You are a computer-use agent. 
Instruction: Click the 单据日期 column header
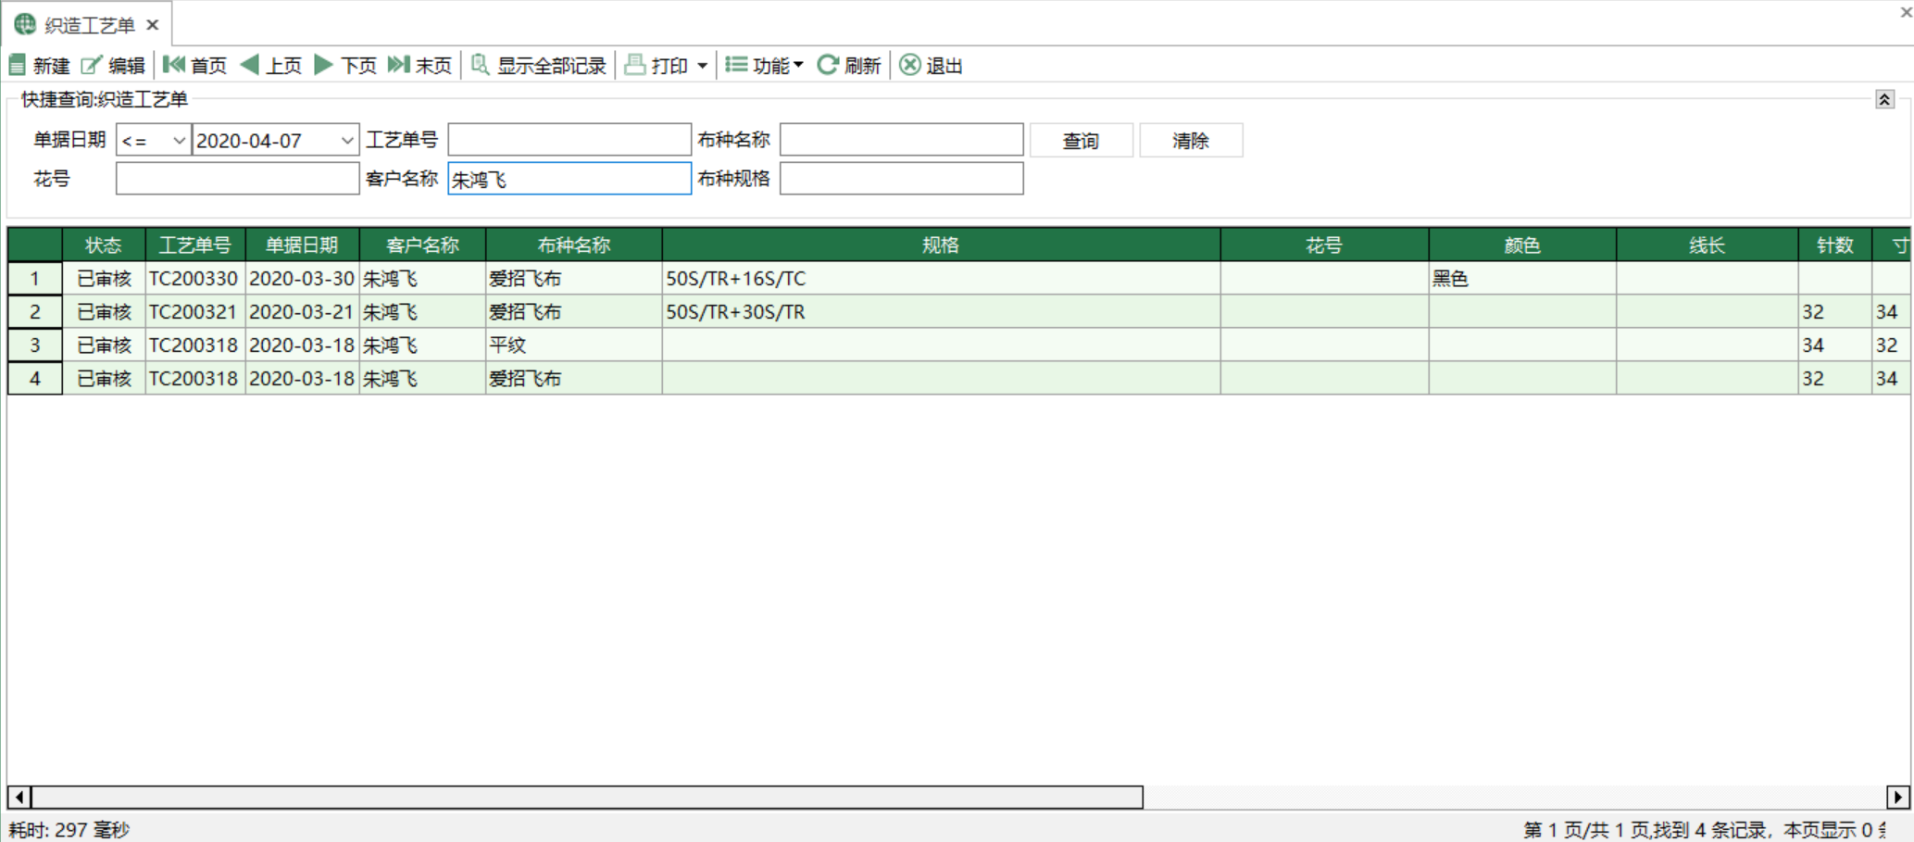302,245
